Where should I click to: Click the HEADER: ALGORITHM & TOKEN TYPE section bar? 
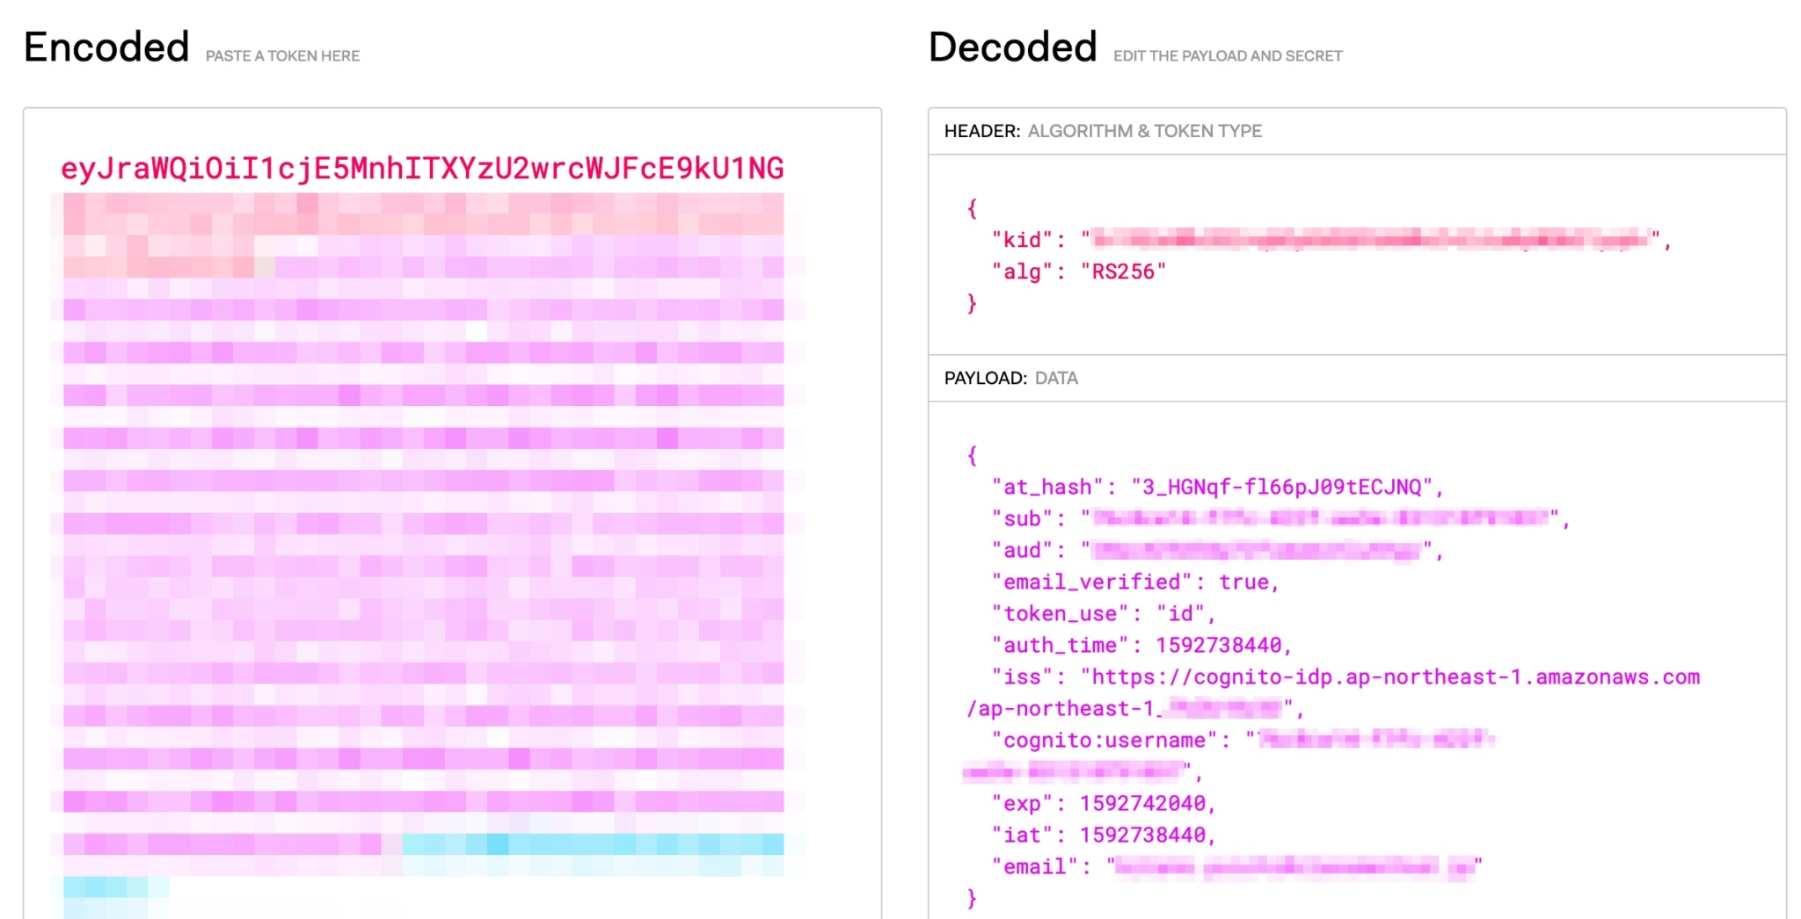1104,130
